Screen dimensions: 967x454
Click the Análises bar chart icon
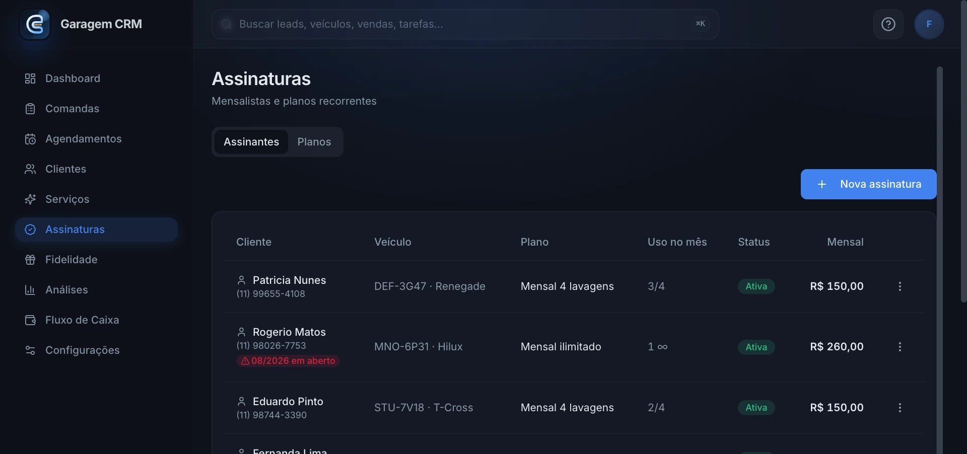coord(30,290)
